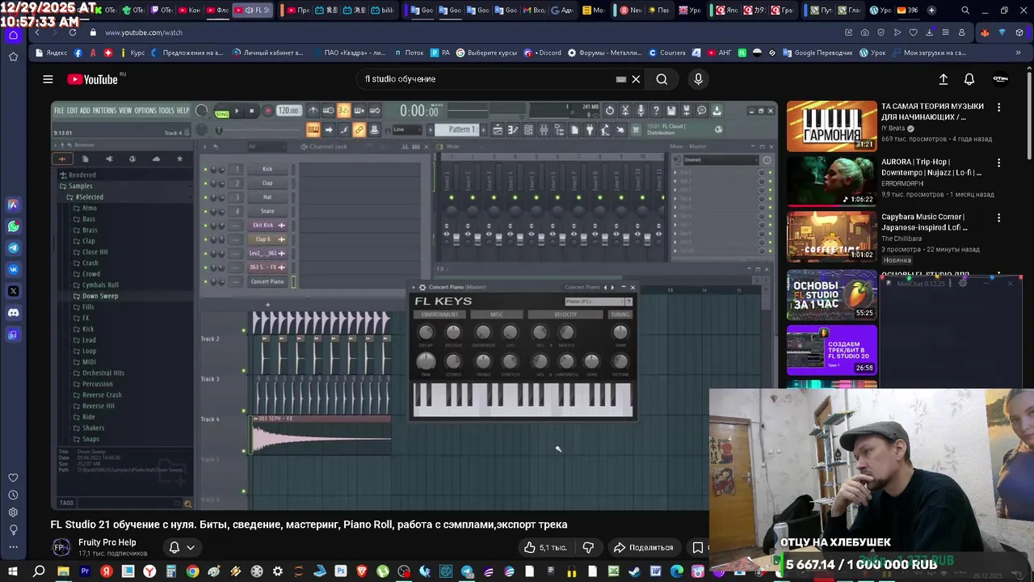Viewport: 1034px width, 582px height.
Task: Toggle the Hat channel mute LED
Action: (205, 196)
